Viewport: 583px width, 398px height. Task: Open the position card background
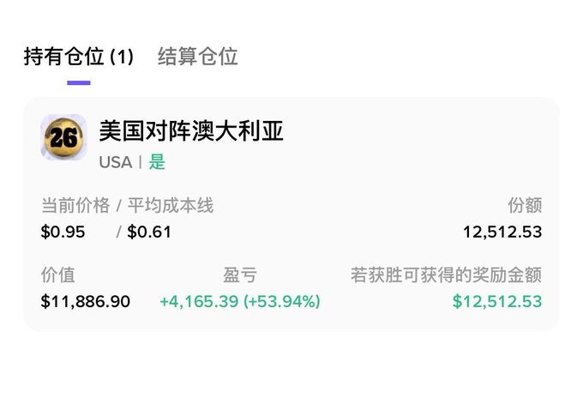291,214
